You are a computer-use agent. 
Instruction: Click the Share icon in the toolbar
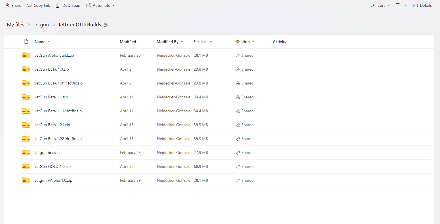[7, 5]
